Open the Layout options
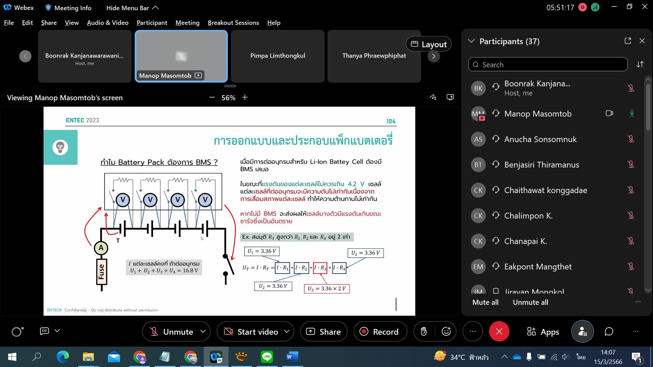Image resolution: width=653 pixels, height=367 pixels. point(429,44)
